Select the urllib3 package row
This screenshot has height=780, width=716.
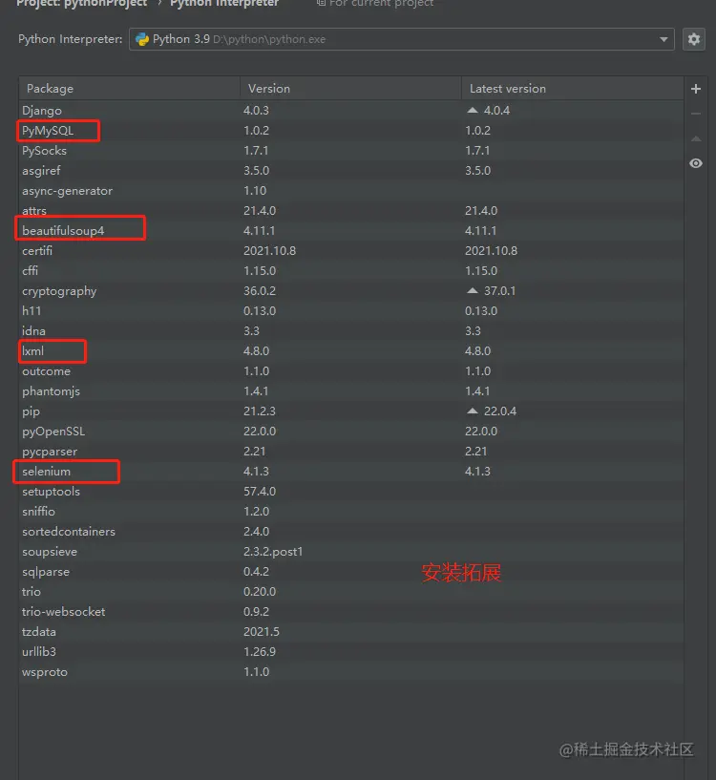tap(350, 652)
